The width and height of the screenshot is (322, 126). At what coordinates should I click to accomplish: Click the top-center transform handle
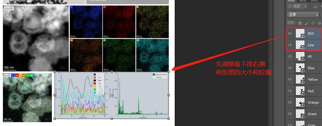tap(112, 72)
